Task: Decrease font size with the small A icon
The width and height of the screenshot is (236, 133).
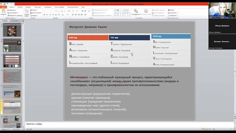Action: pos(65,11)
